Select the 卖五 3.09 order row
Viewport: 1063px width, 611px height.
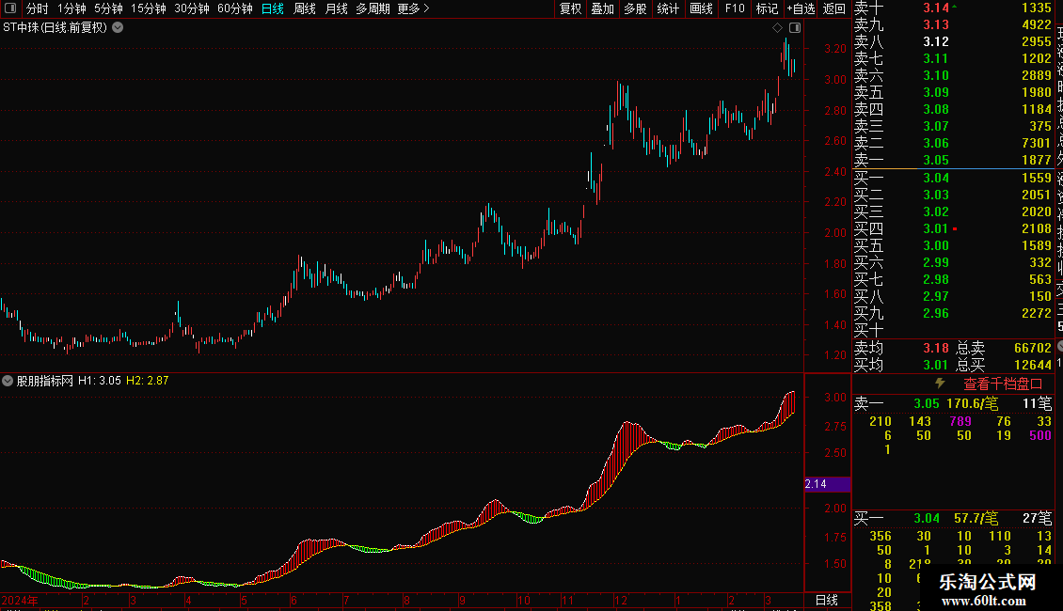pyautogui.click(x=953, y=92)
